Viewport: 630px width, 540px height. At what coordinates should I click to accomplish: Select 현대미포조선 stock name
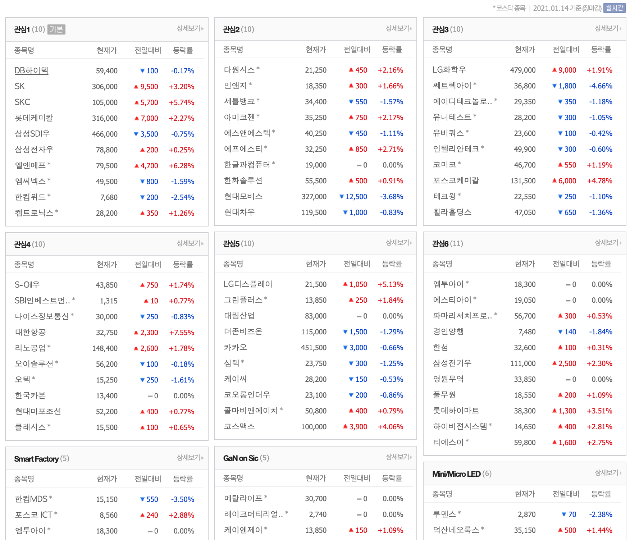[38, 411]
